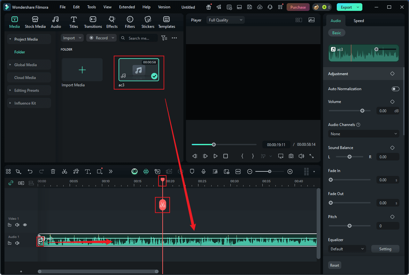Open the Stickers panel

tap(148, 22)
